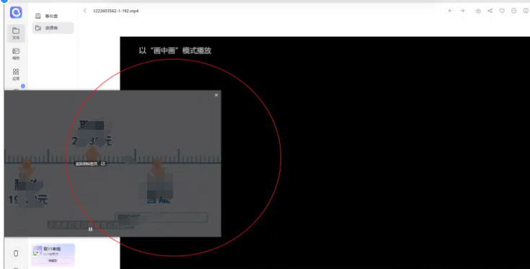Click return-to-tab button in PiP window
The height and width of the screenshot is (269, 530).
click(90, 164)
